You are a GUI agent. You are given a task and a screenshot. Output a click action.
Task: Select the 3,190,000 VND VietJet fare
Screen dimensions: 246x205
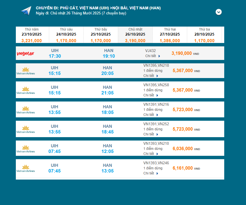coord(182,53)
